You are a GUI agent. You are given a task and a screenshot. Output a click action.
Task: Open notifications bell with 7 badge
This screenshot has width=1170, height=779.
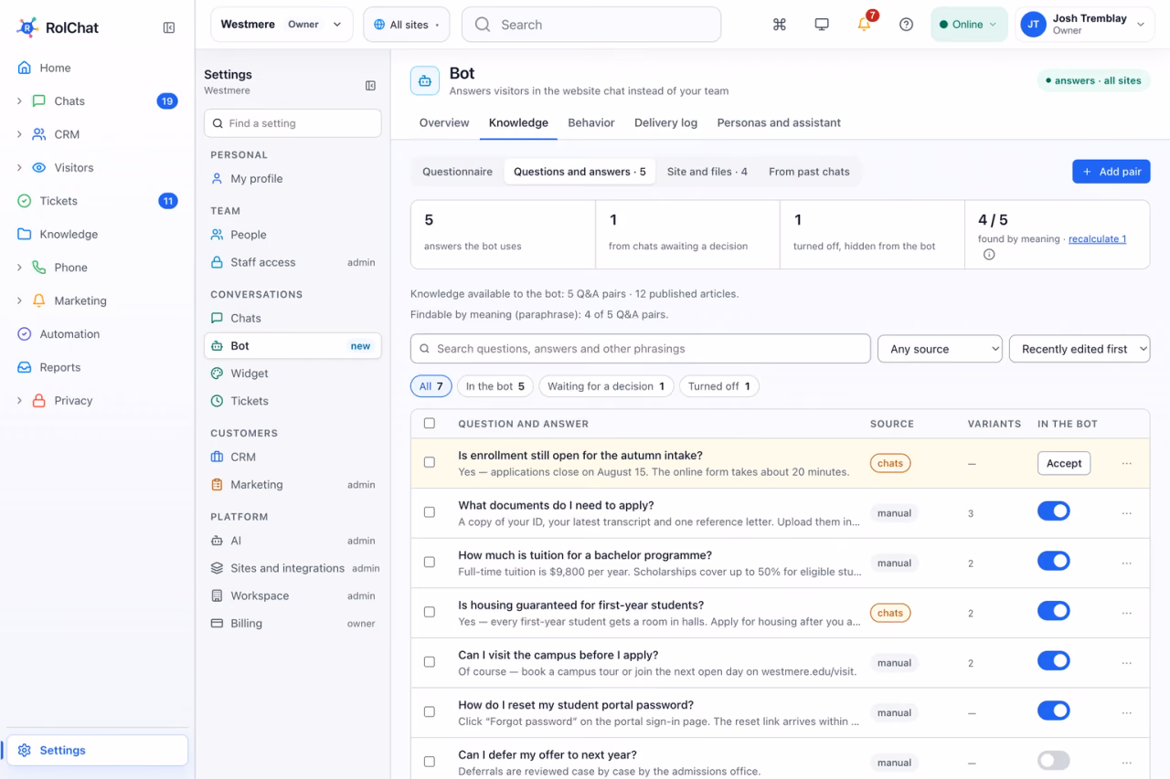pos(865,24)
